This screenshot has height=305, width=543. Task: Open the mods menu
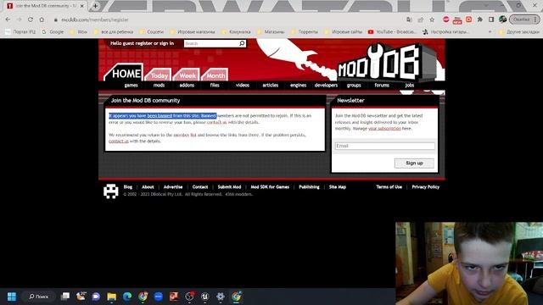[x=159, y=85]
